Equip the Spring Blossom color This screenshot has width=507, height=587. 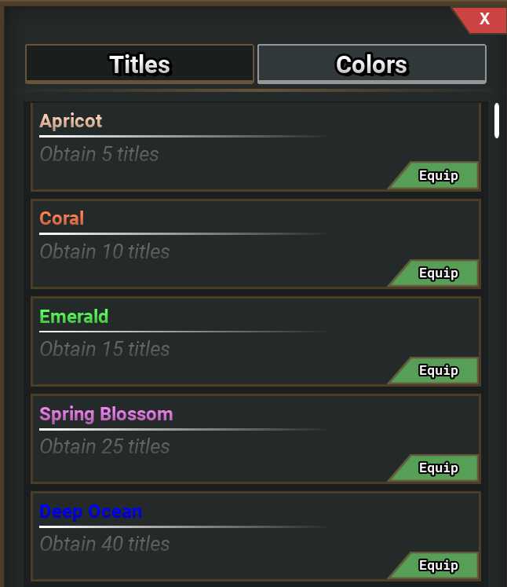click(438, 468)
